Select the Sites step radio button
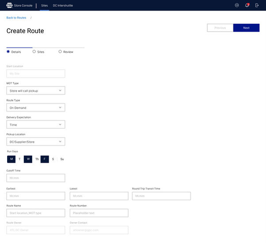This screenshot has width=266, height=243. pos(34,52)
